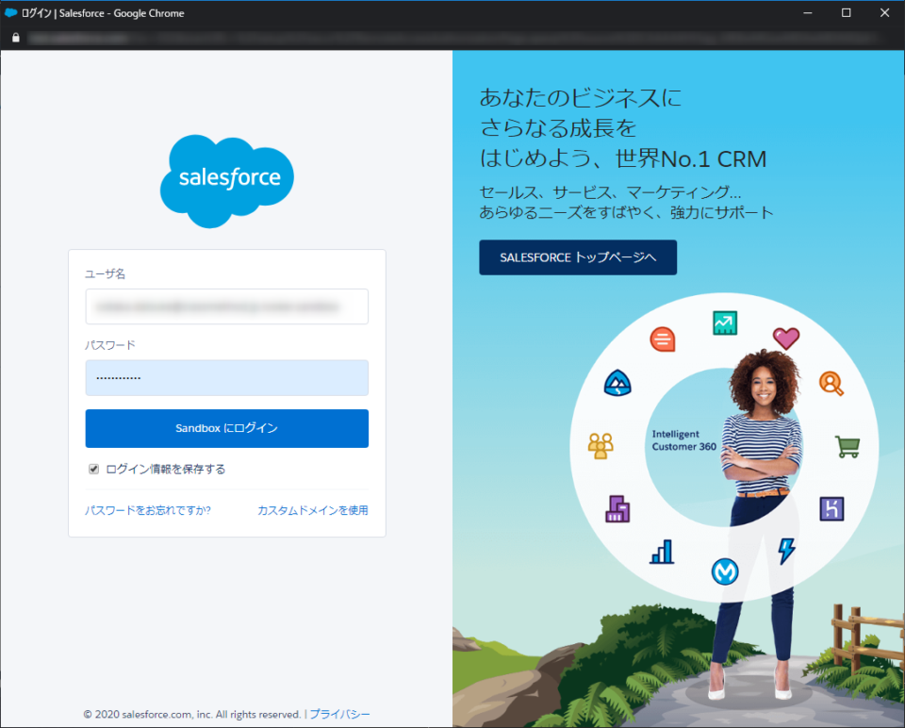Screen dimensions: 905x728
Task: Focus the パスワード input field
Action: [227, 378]
